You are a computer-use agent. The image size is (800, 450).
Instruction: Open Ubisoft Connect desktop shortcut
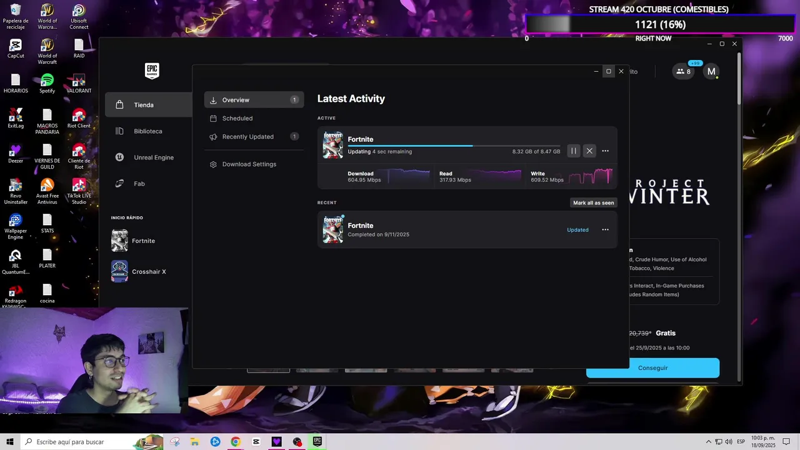79,17
